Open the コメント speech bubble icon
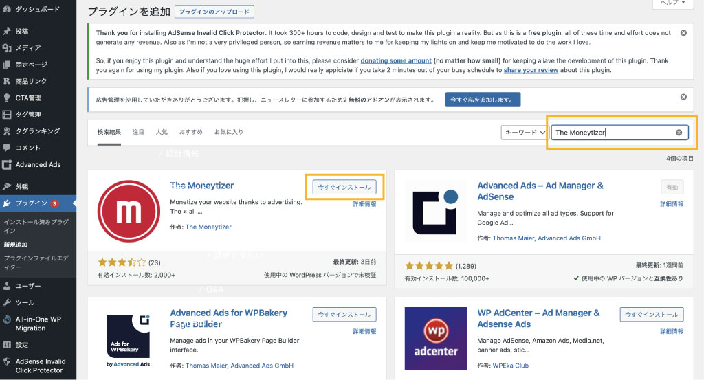The height and width of the screenshot is (382, 704). coord(7,148)
